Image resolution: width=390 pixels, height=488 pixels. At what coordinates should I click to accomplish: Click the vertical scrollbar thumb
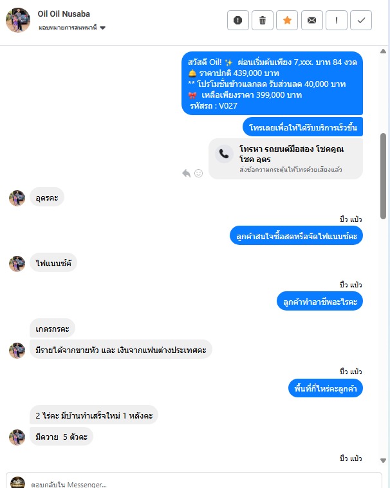click(383, 176)
